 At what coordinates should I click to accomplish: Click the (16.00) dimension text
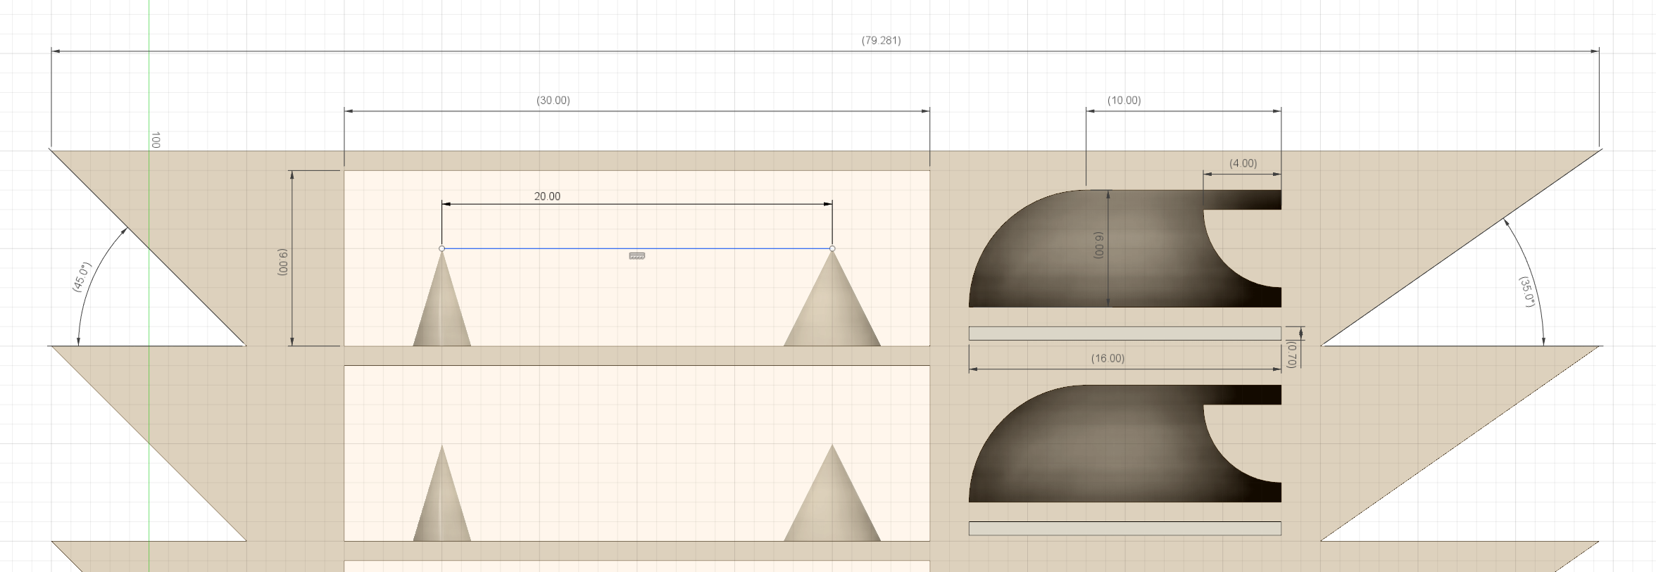[x=1108, y=358]
